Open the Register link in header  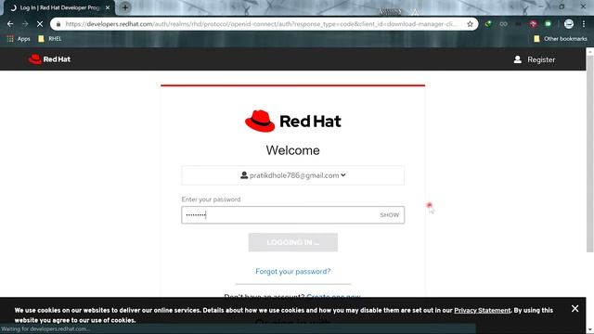(x=541, y=59)
